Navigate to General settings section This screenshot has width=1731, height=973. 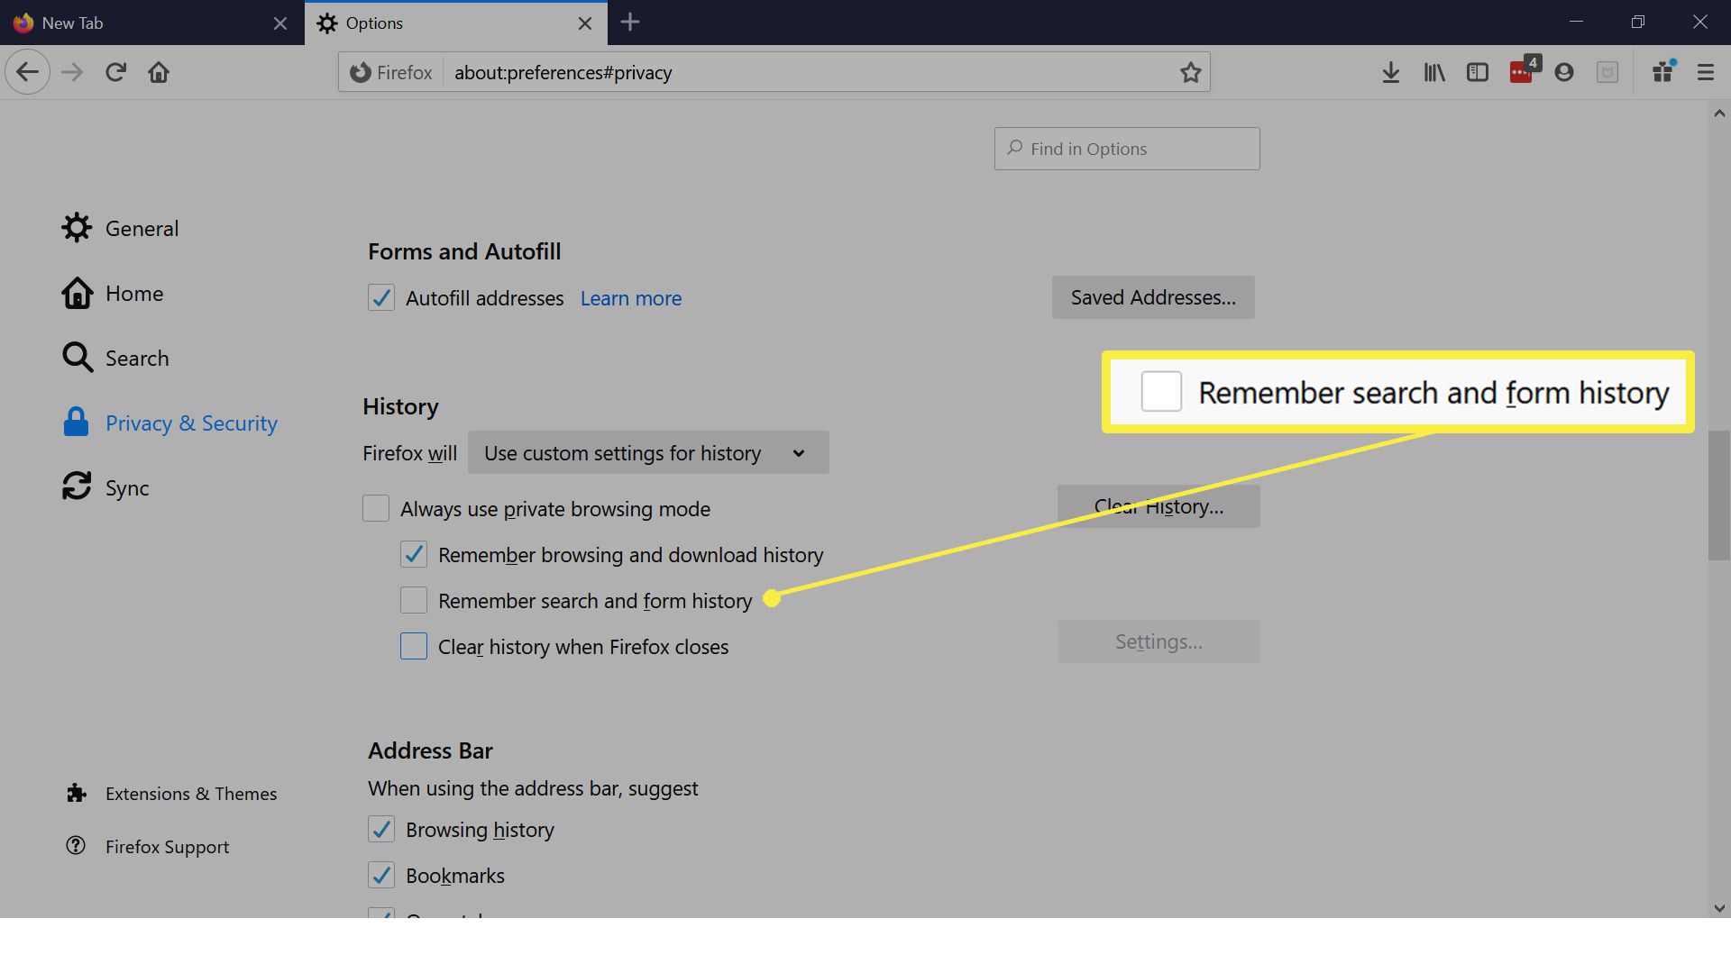(x=142, y=228)
